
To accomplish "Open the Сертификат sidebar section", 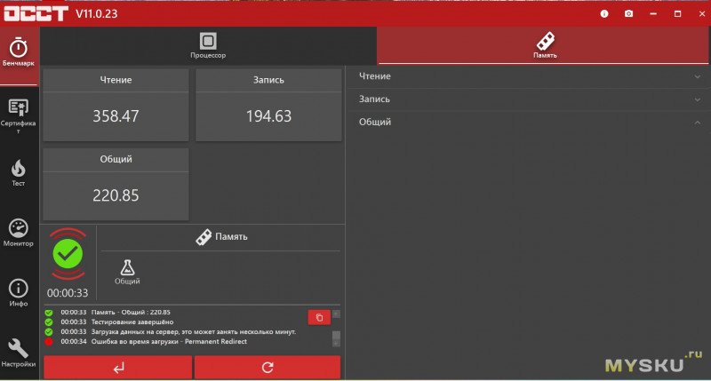I will pos(19,114).
